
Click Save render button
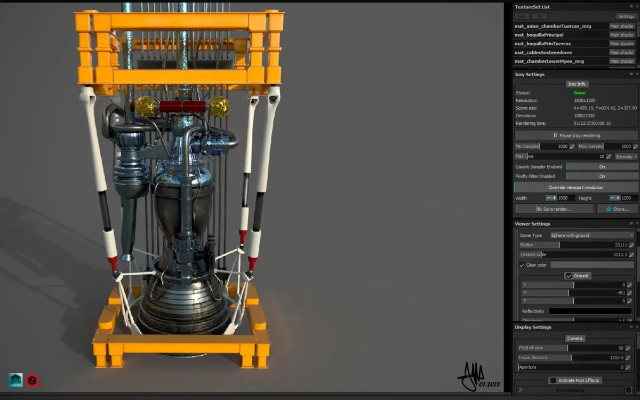(554, 209)
